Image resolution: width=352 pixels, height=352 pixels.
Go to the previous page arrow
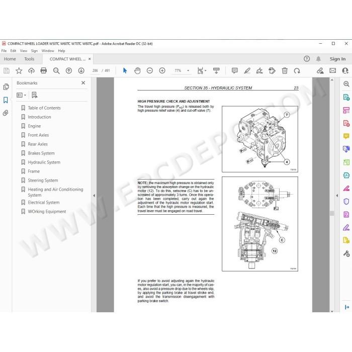tap(69, 71)
